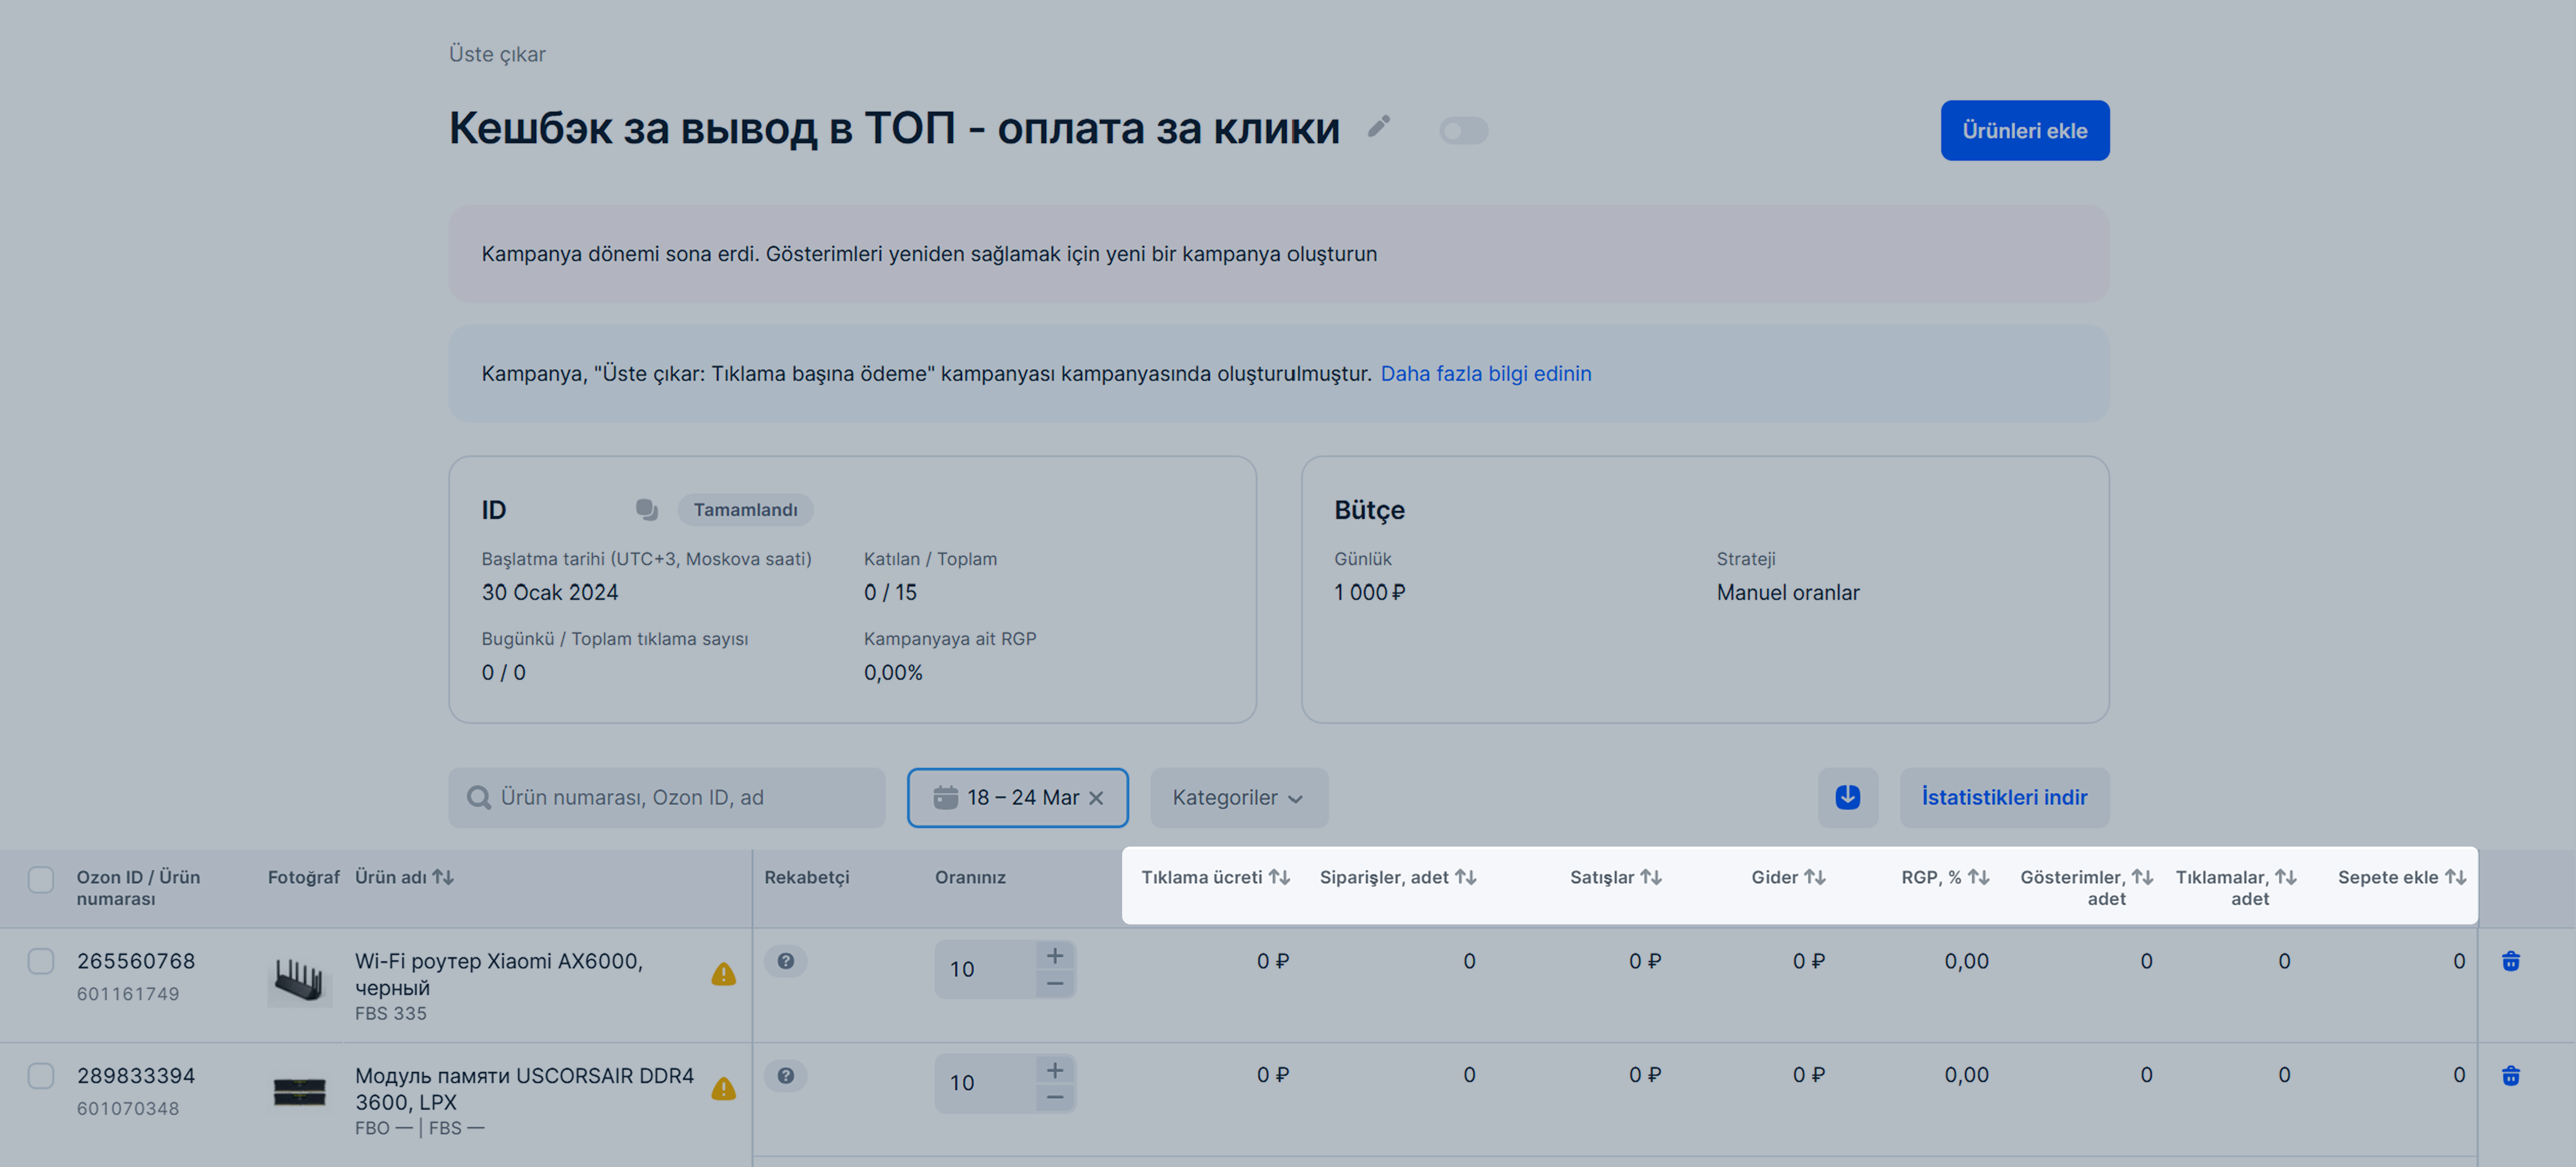Decrease bid for Xiaomi AX6000 row
2576x1167 pixels.
[x=1054, y=984]
